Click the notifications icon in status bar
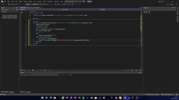 176,94
